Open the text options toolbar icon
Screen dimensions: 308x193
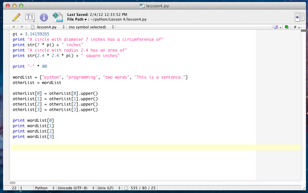click(x=30, y=17)
